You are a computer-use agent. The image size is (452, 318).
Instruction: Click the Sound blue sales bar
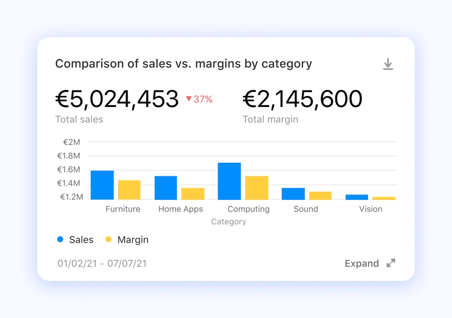coord(293,193)
